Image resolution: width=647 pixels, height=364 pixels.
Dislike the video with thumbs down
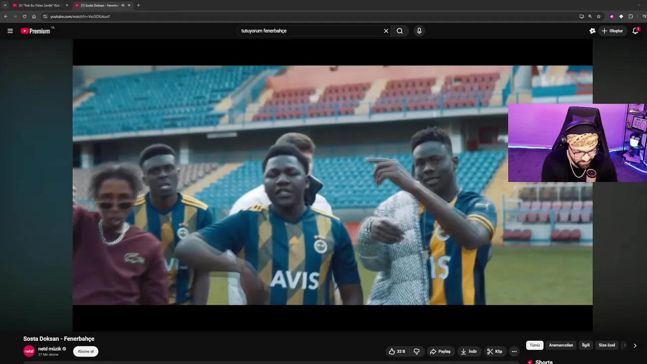click(x=417, y=351)
